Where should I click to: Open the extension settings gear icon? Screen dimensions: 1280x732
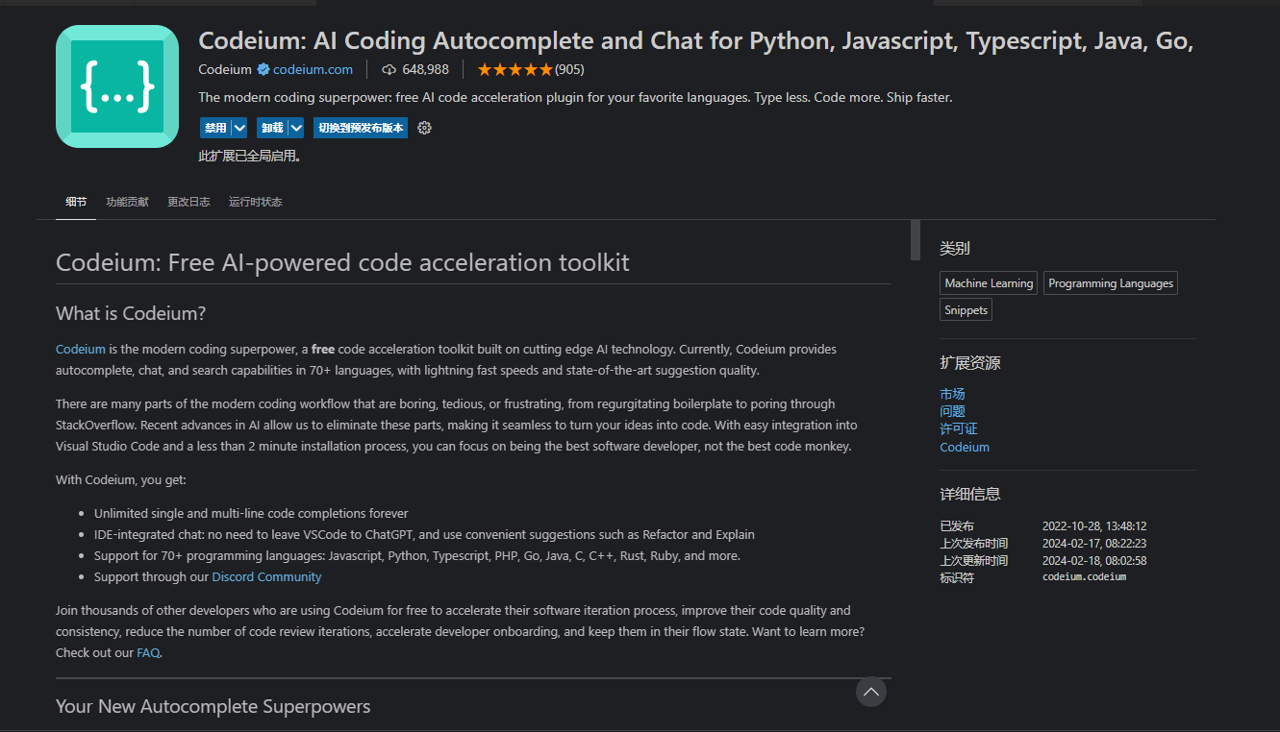(x=424, y=128)
